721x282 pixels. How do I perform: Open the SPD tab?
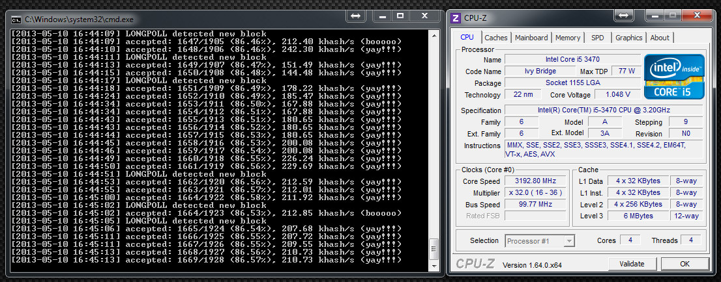(x=598, y=38)
